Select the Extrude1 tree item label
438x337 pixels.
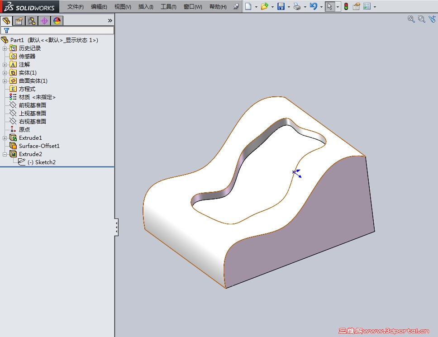pos(30,138)
